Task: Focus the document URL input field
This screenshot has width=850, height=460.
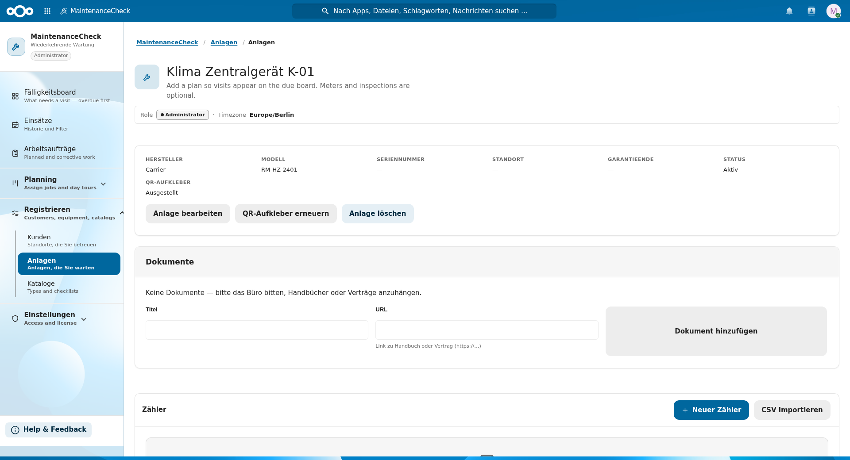Action: (487, 330)
